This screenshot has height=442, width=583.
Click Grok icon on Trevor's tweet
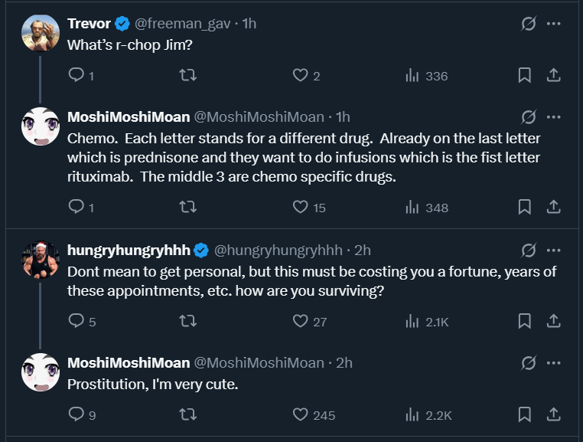pos(528,24)
